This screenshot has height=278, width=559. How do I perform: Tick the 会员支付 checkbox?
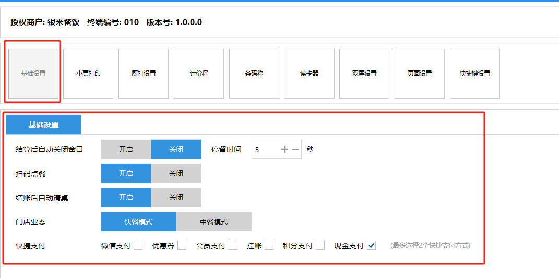[x=233, y=246]
